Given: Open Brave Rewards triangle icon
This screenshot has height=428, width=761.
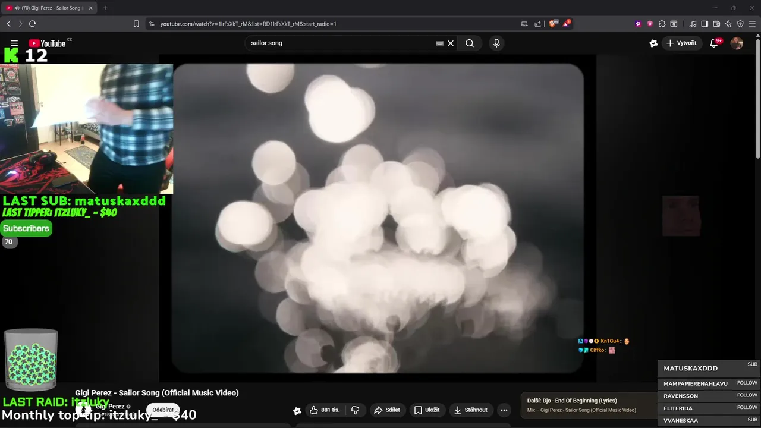Looking at the screenshot, I should pyautogui.click(x=567, y=24).
